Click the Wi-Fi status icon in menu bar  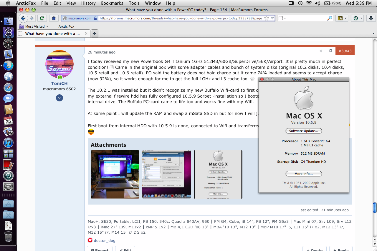[x=309, y=3]
